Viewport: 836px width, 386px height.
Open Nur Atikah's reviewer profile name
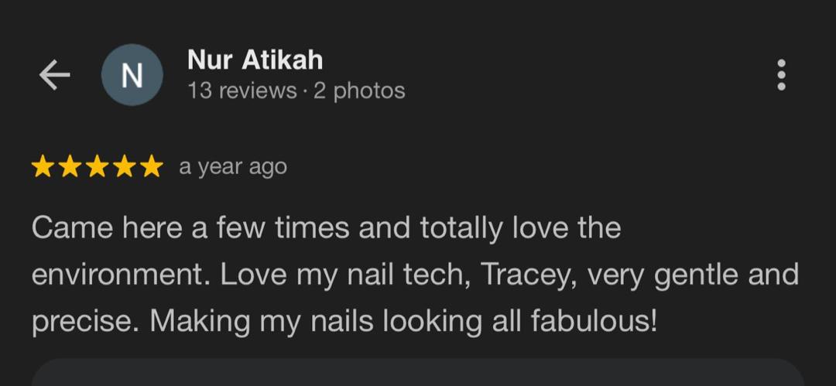tap(255, 60)
